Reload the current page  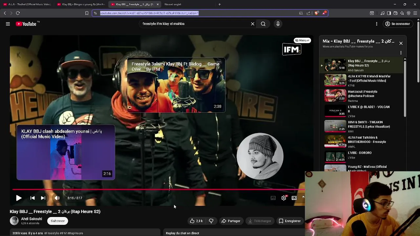coord(18,13)
